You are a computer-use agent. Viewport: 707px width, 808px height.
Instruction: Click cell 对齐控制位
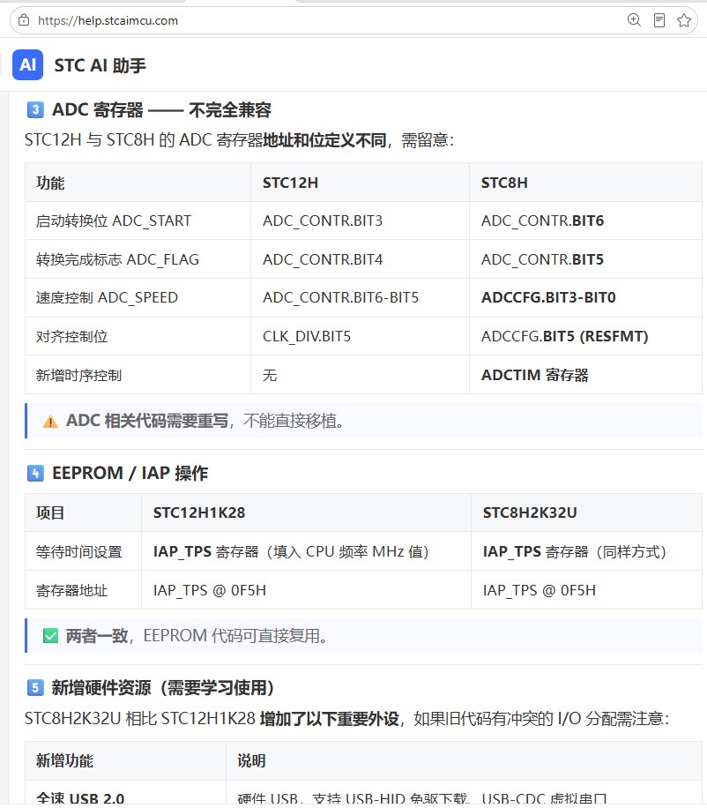(x=138, y=336)
